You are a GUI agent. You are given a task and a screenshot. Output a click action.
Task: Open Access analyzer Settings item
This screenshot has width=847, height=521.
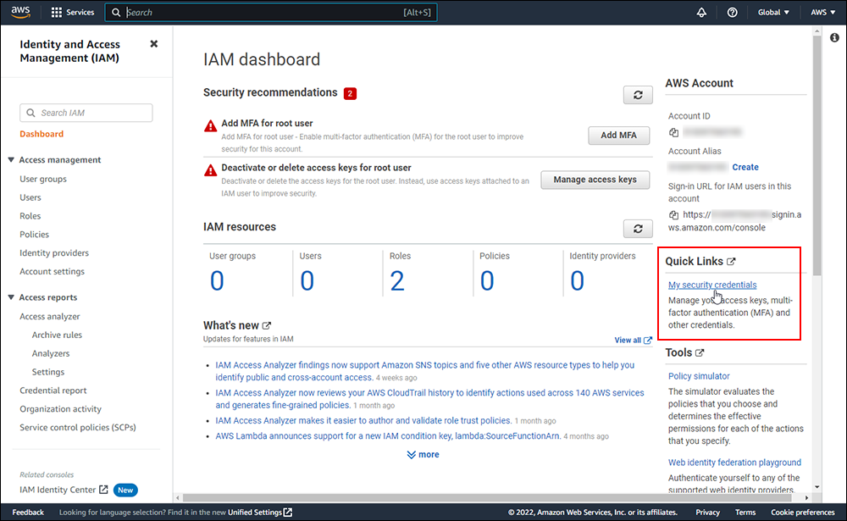[x=48, y=372]
